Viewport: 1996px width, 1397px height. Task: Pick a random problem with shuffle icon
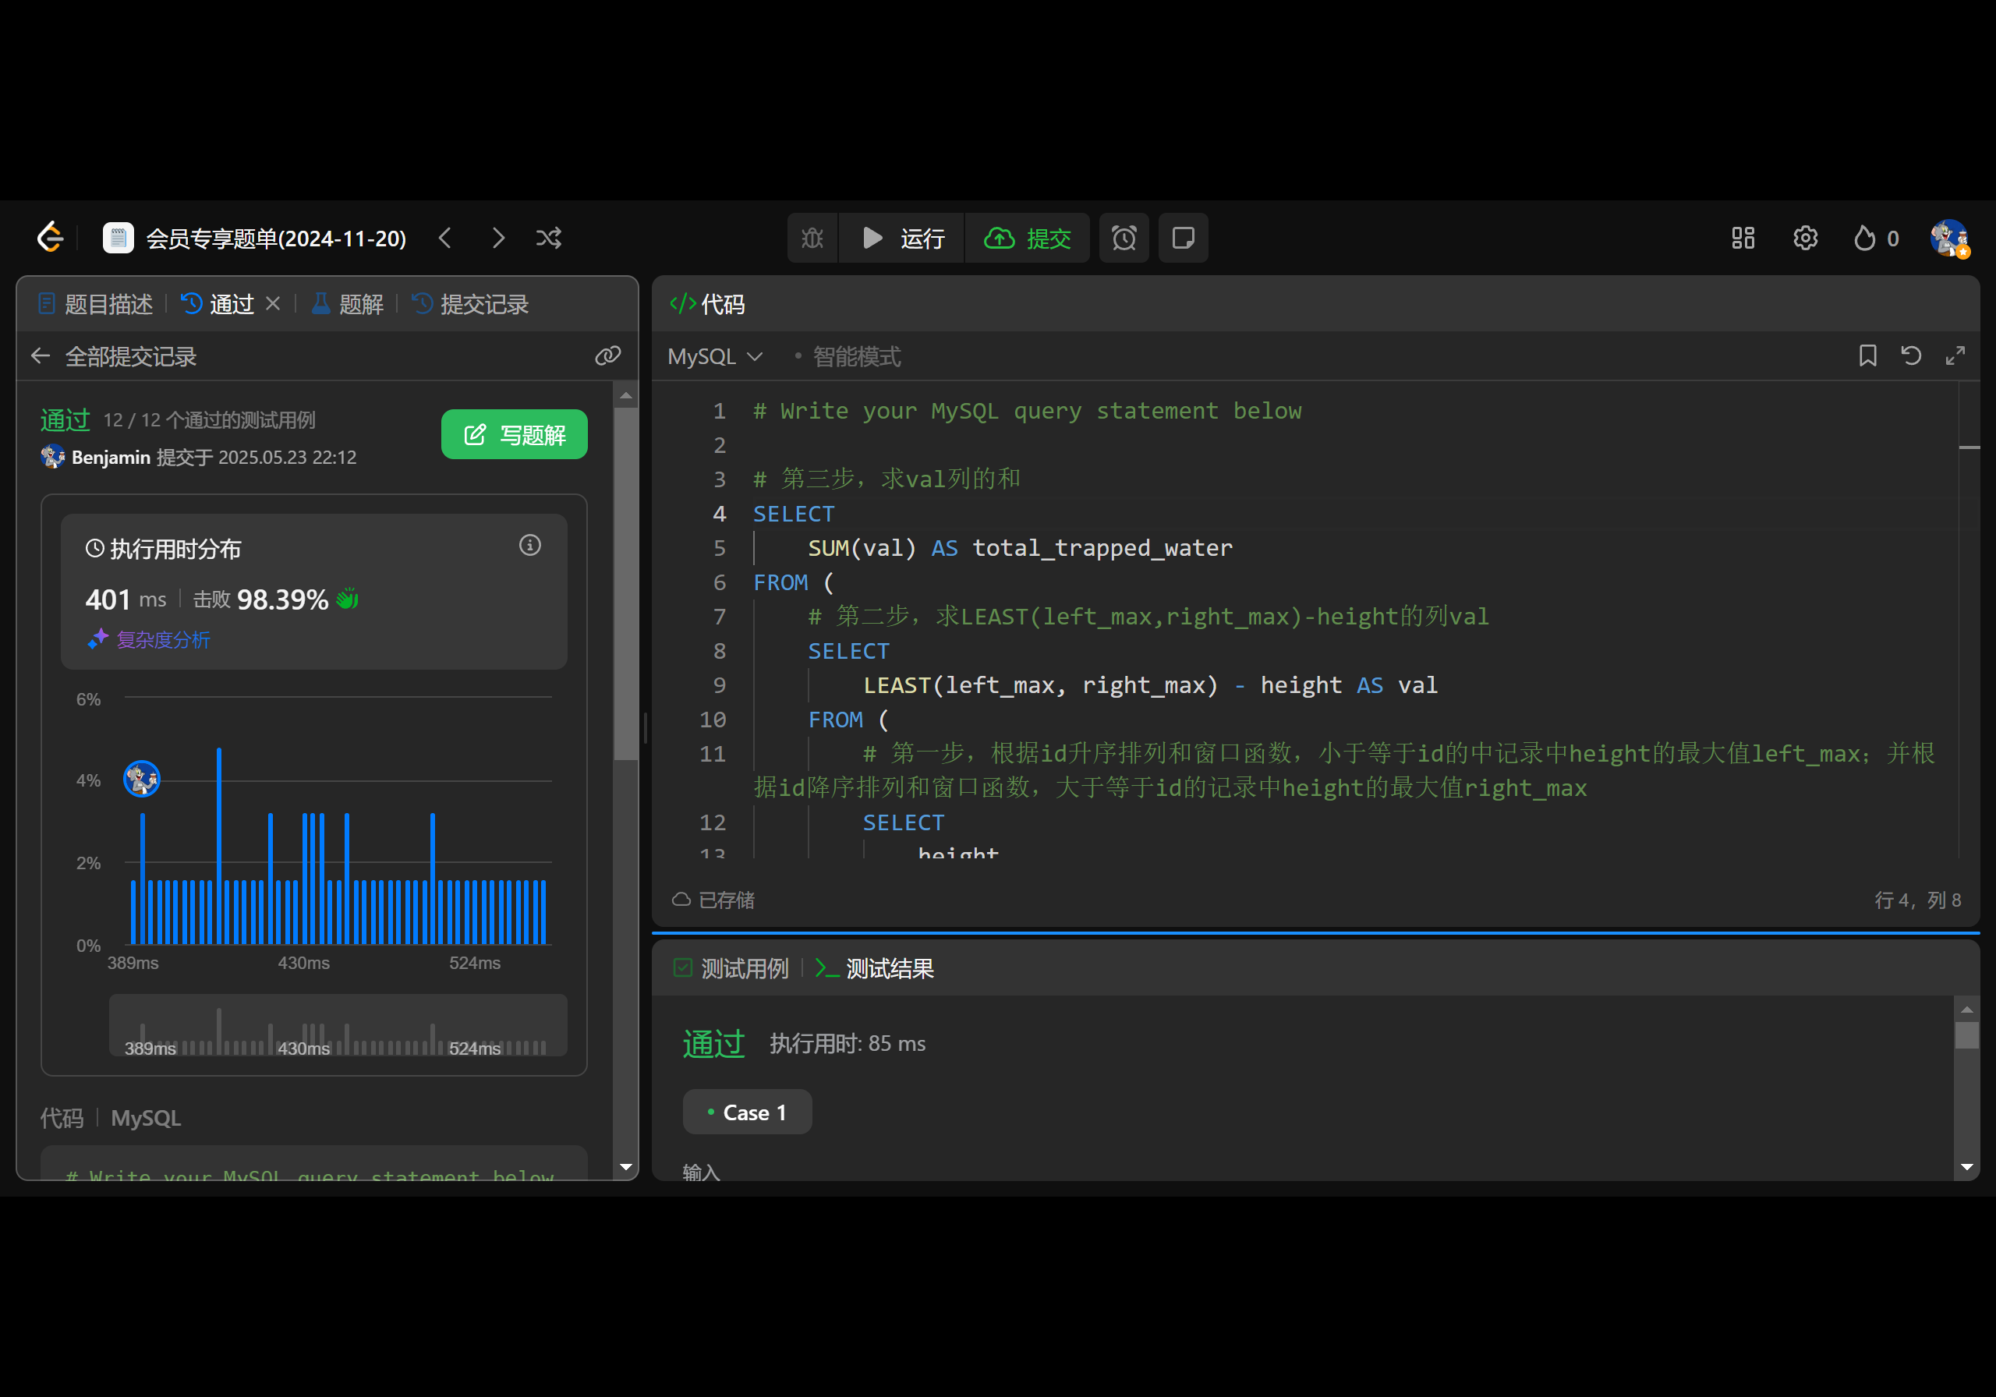click(x=549, y=237)
